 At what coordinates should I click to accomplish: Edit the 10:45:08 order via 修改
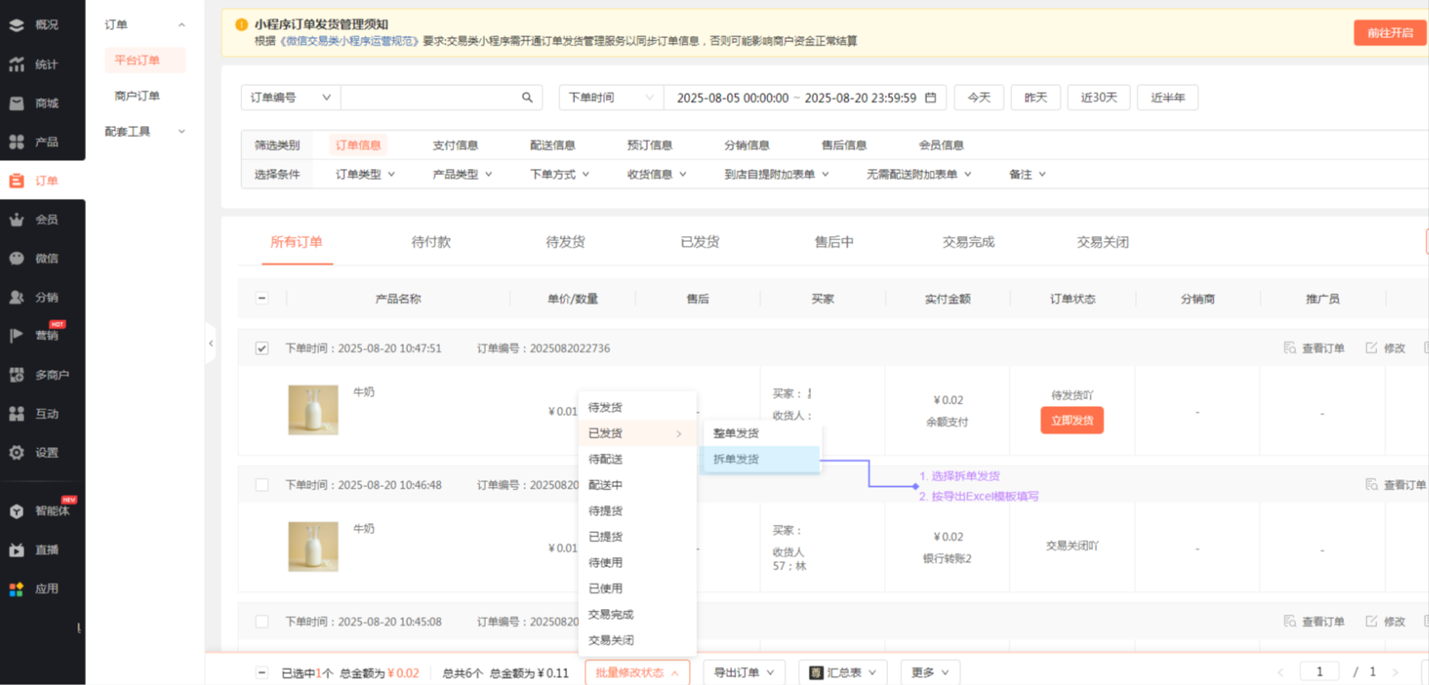point(1385,621)
